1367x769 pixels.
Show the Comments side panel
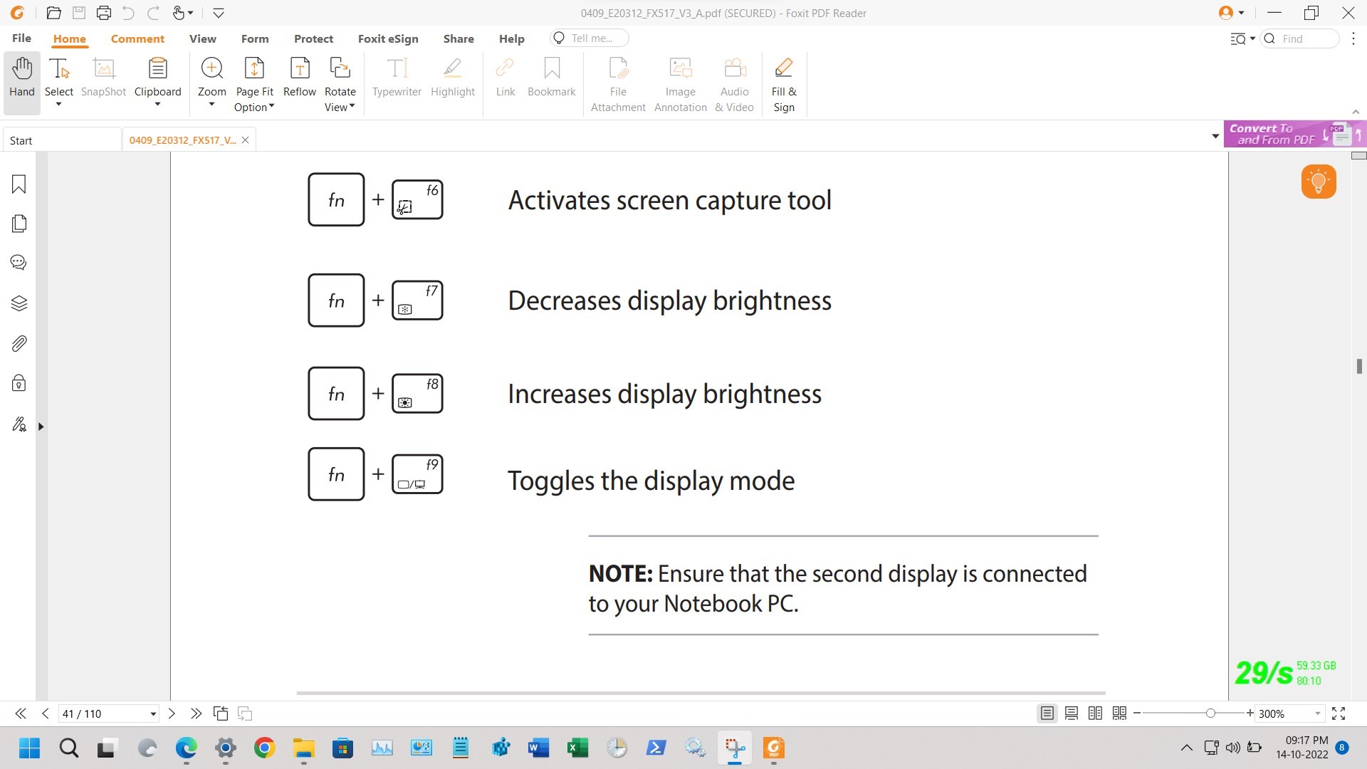click(19, 263)
